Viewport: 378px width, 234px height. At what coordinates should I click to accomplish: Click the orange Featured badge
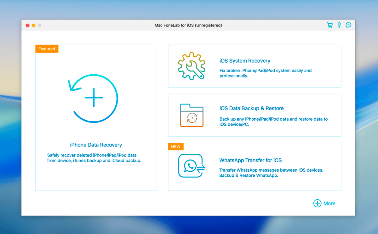pyautogui.click(x=47, y=49)
